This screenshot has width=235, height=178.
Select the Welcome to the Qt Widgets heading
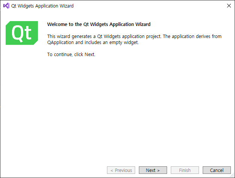tap(99, 24)
